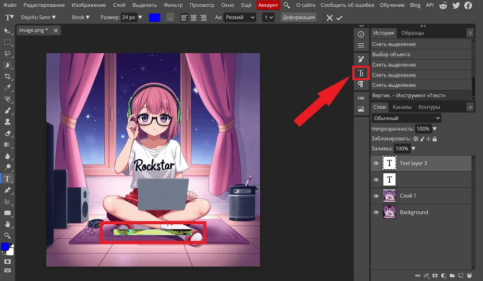Screen dimensions: 483x281
Task: Open the blue text color swatch
Action: 154,17
